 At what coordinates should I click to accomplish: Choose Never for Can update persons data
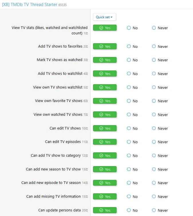154,210
